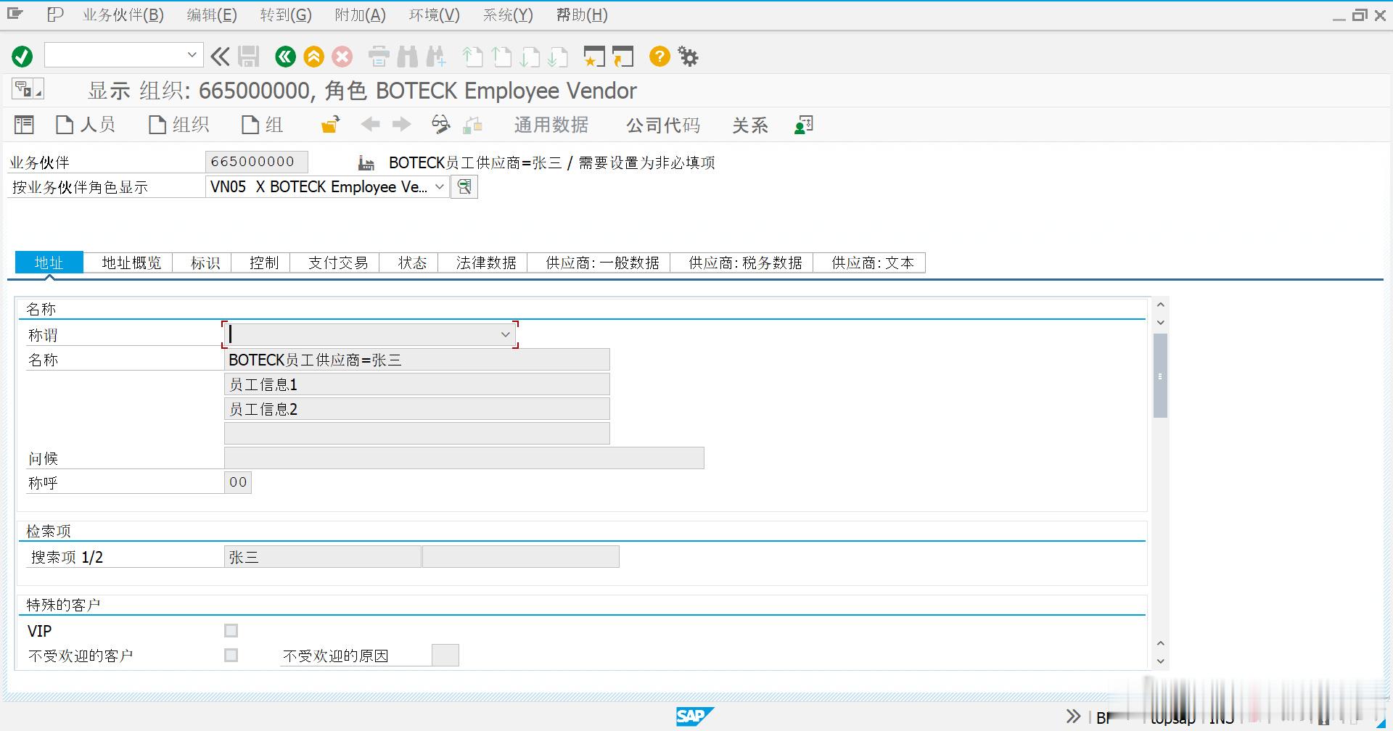Click the Find Next binoculars-plus icon

click(x=436, y=56)
